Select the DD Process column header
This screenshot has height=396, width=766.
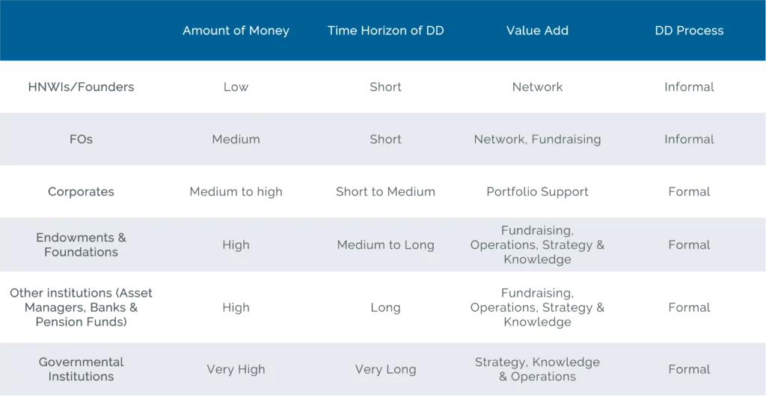pyautogui.click(x=689, y=31)
